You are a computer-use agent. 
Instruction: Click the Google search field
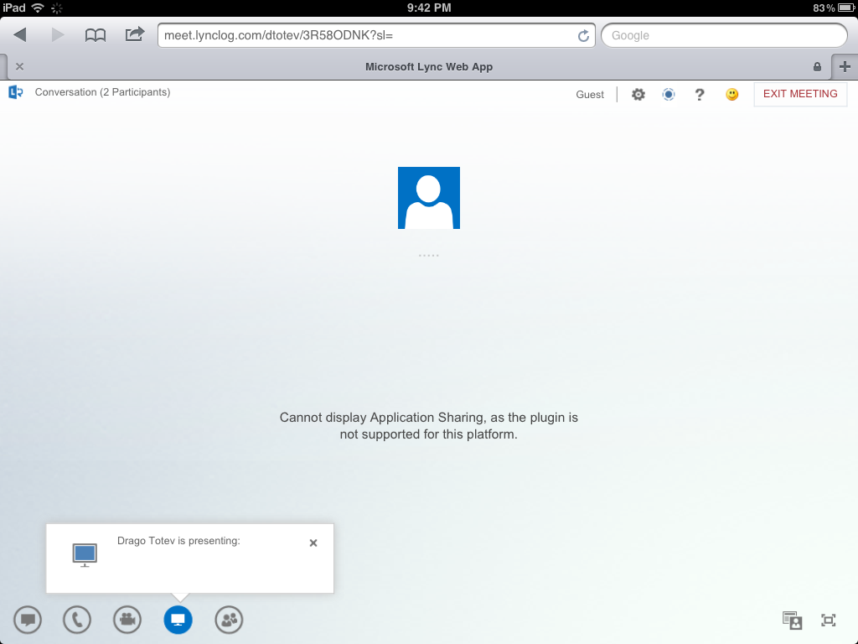[724, 35]
